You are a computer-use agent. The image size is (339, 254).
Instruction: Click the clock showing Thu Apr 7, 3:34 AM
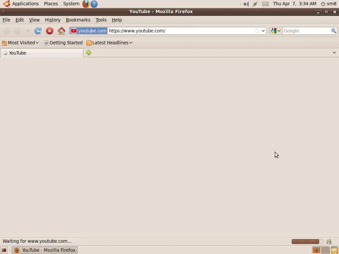[294, 4]
